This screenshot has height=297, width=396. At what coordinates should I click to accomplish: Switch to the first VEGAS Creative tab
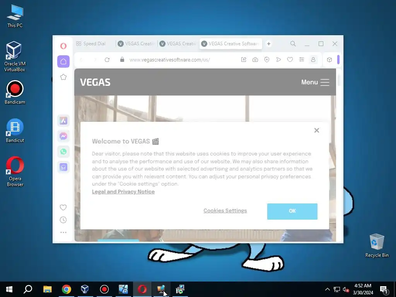(137, 44)
